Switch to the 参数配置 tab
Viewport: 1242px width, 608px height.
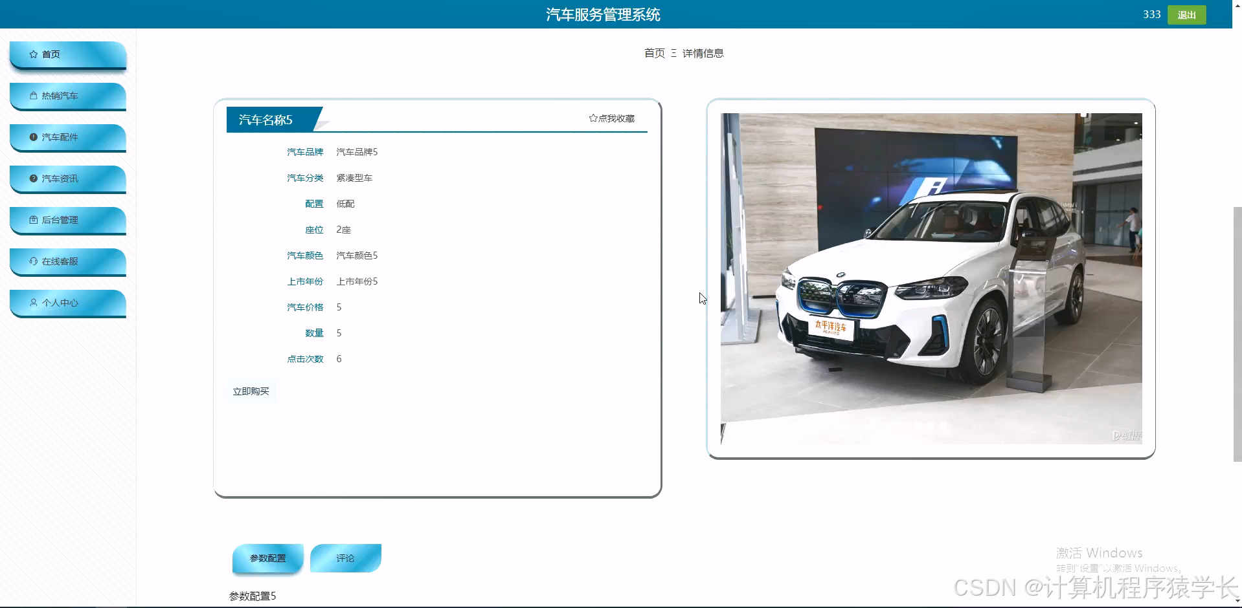point(267,558)
